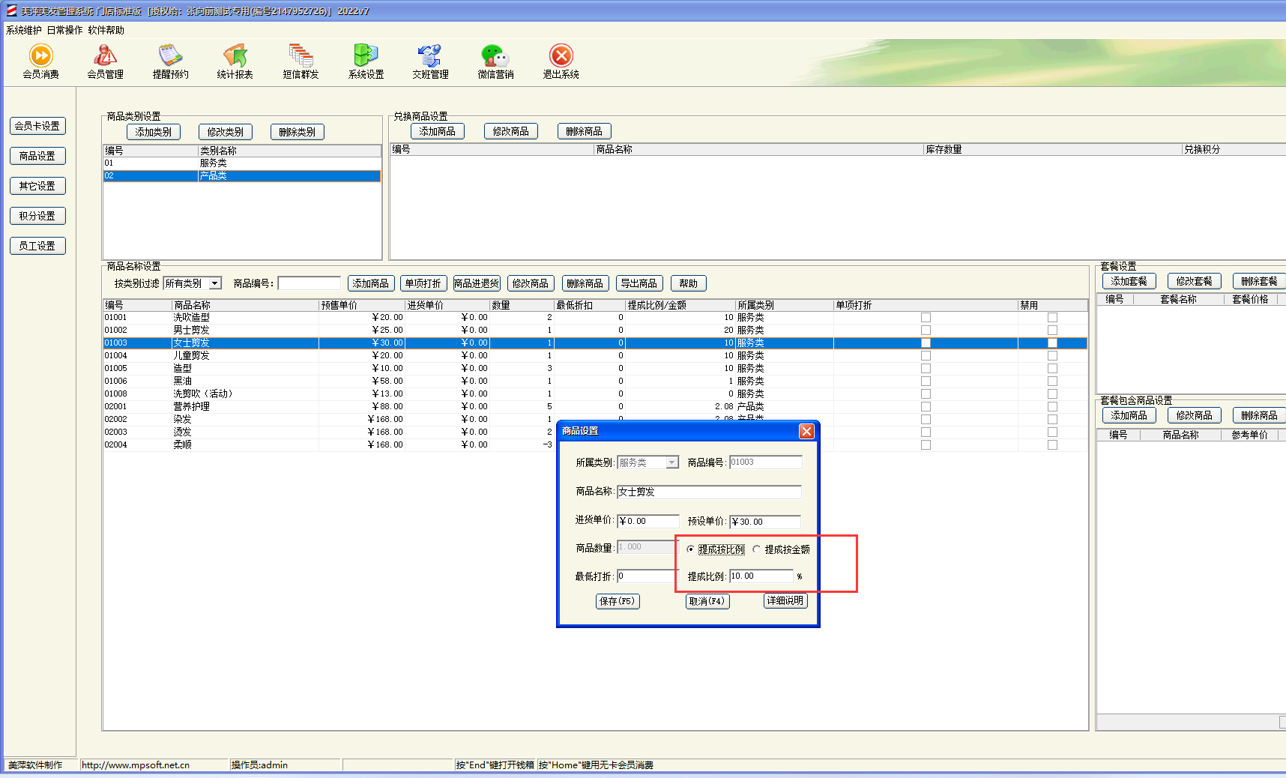Viewport: 1286px width, 778px height.
Task: Open the 会员管理 toolbar icon
Action: point(105,61)
